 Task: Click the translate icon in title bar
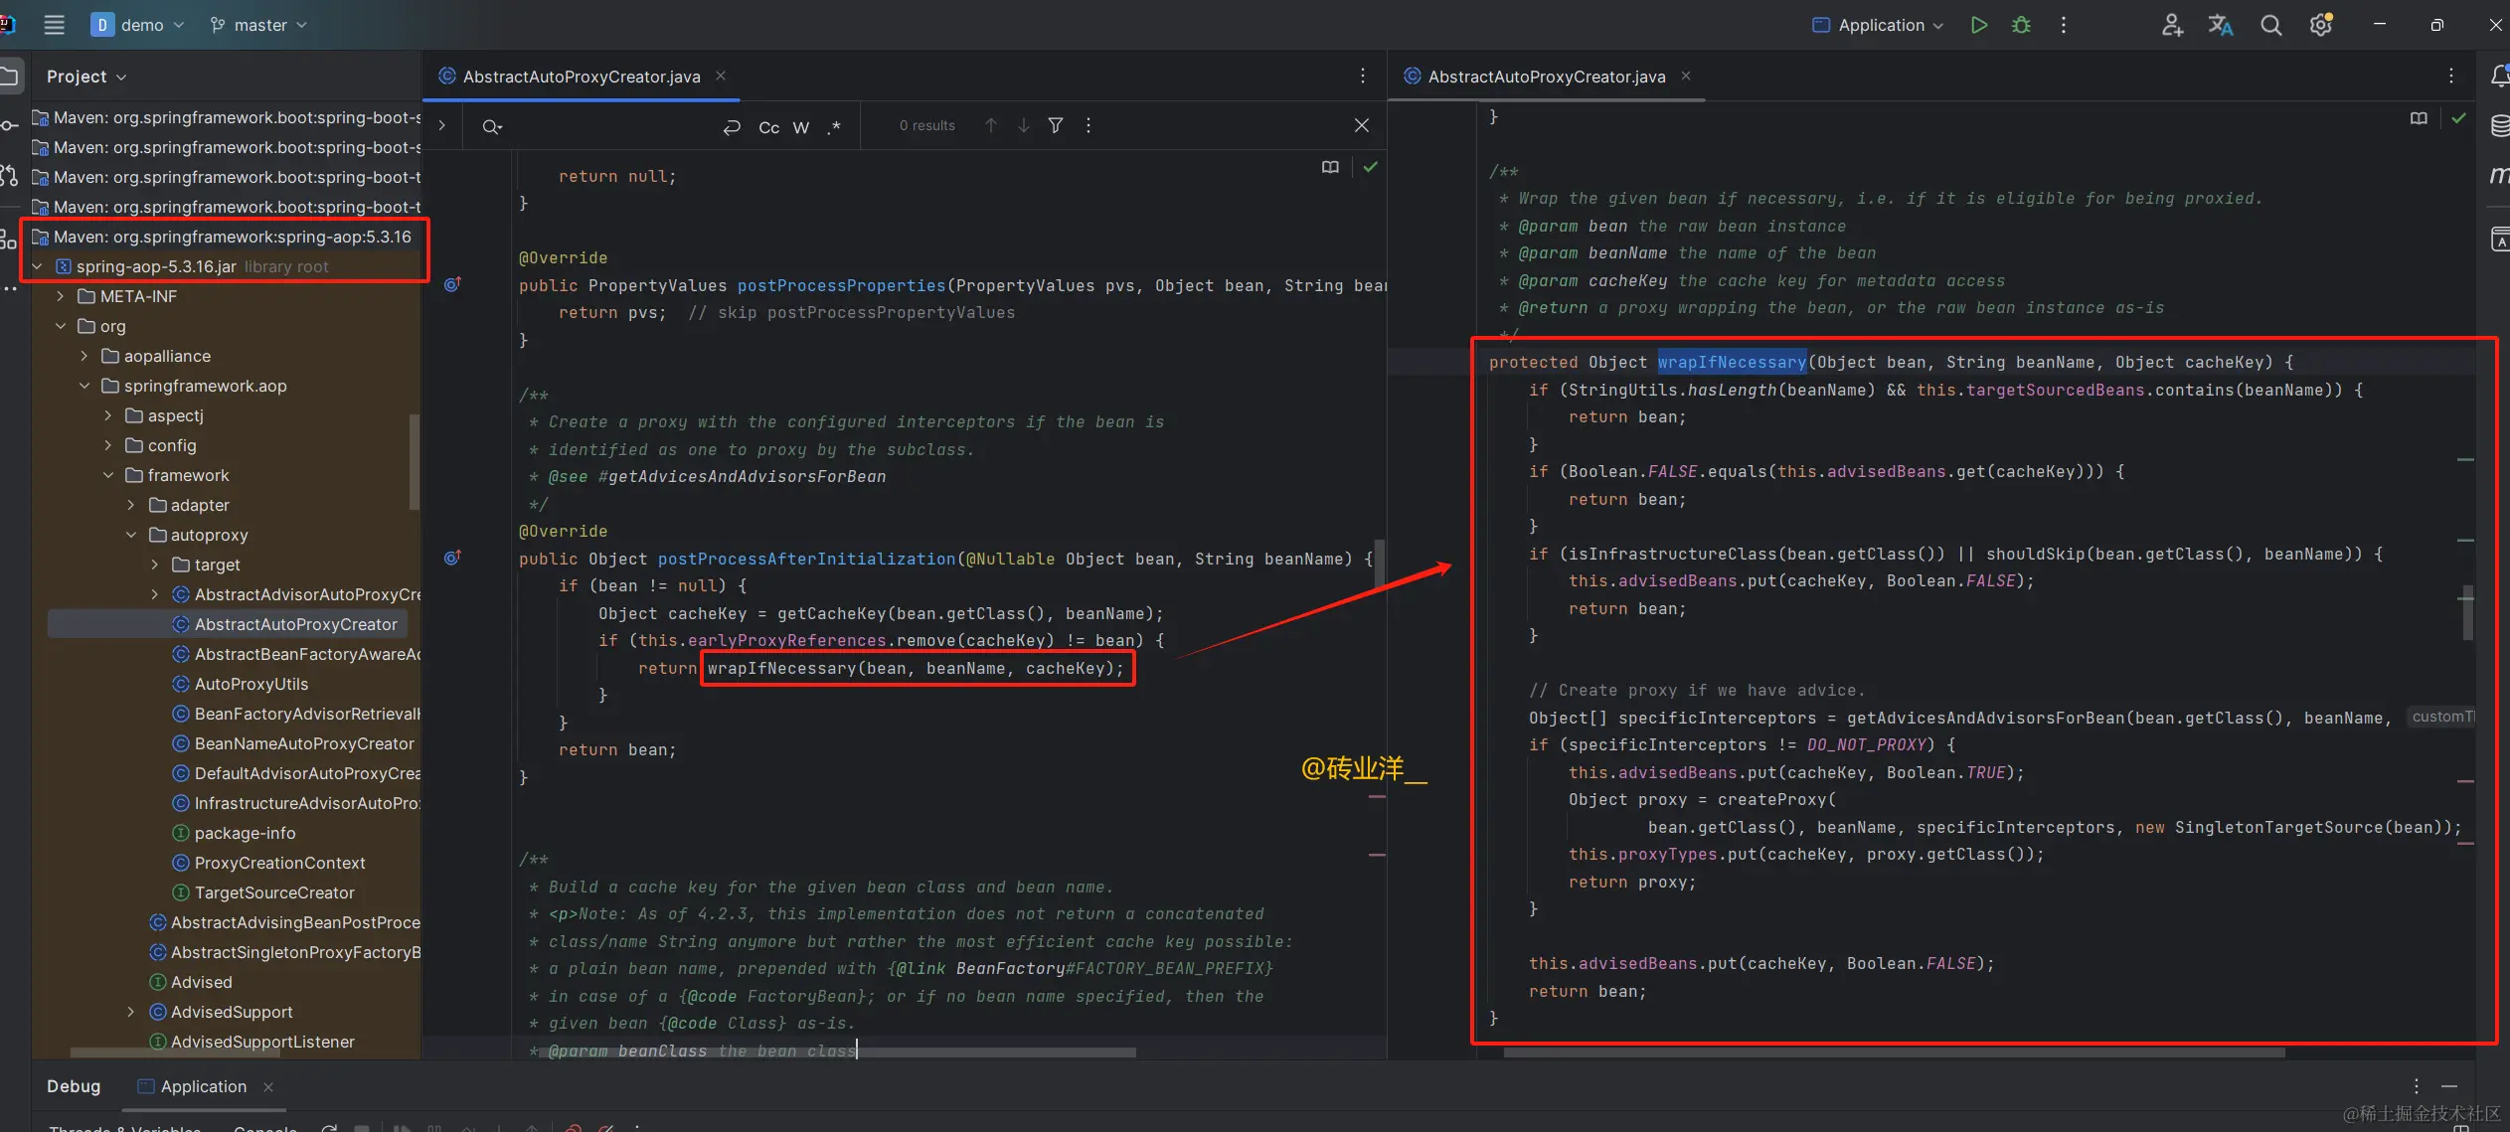[x=2221, y=25]
